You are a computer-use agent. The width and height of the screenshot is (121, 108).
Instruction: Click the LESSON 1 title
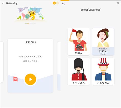pyautogui.click(x=30, y=42)
